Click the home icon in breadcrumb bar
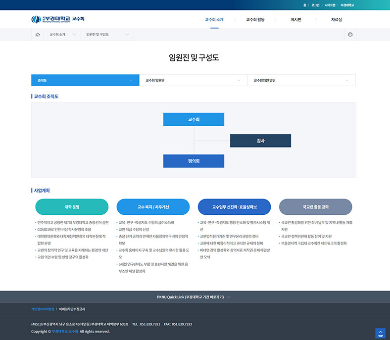390x340 pixels. [38, 35]
